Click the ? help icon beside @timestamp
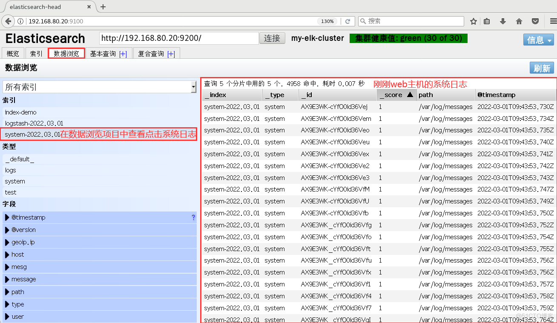This screenshot has height=323, width=557. tap(193, 217)
